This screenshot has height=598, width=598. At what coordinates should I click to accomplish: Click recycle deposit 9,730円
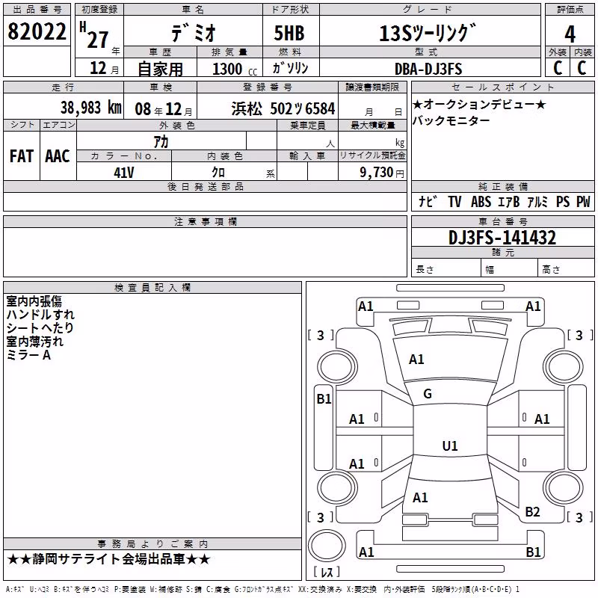tap(382, 173)
